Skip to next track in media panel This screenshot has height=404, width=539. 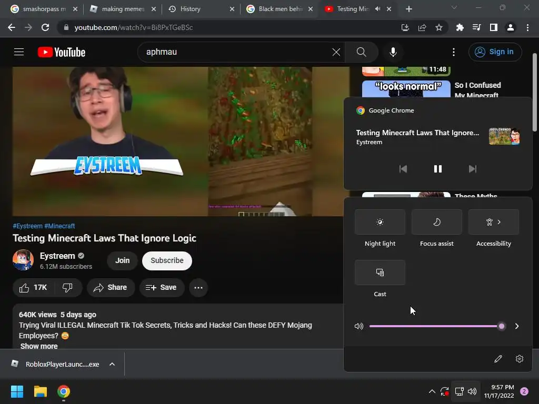click(x=473, y=169)
